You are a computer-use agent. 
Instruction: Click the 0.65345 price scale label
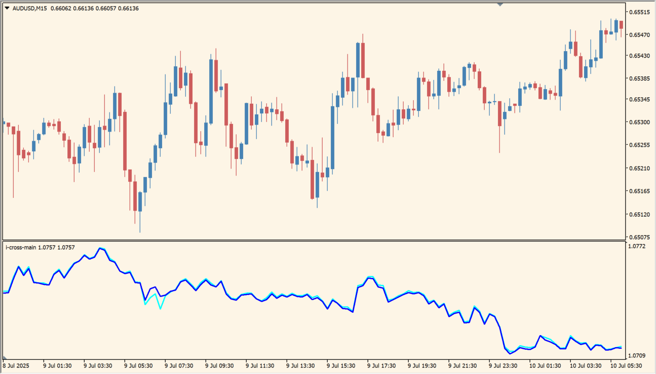[x=639, y=99]
